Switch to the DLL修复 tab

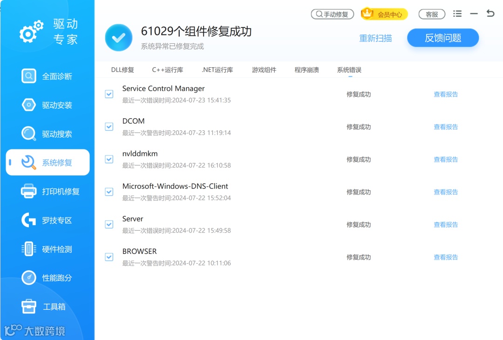[122, 70]
